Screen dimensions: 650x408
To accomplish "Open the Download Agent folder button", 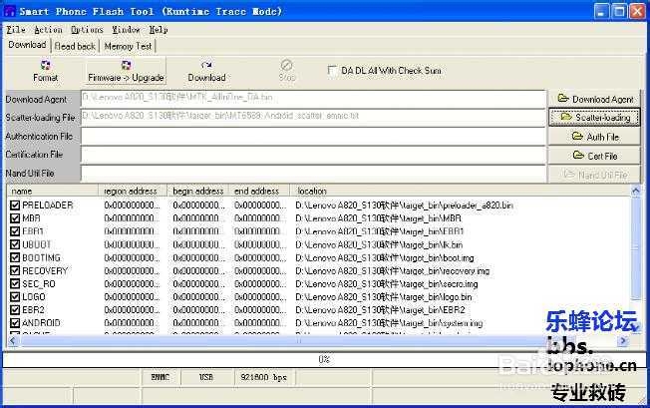I will (594, 99).
